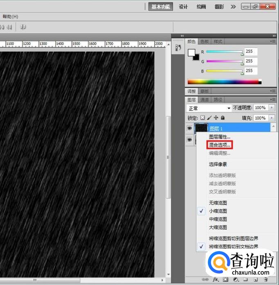Click the lock image pixels brush icon

209,118
